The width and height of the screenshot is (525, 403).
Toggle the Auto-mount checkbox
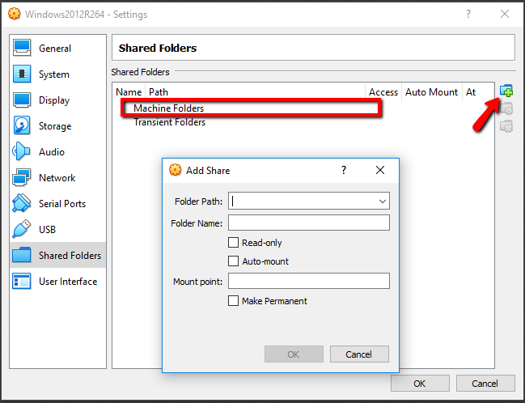click(235, 261)
